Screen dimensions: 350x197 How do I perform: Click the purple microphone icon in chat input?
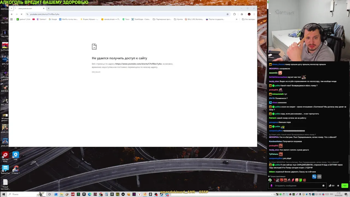pyautogui.click(x=271, y=186)
